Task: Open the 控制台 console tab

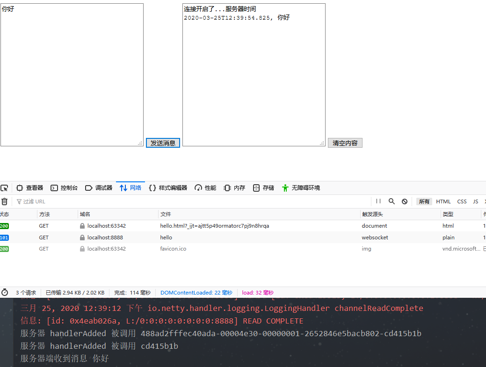Action: [64, 188]
